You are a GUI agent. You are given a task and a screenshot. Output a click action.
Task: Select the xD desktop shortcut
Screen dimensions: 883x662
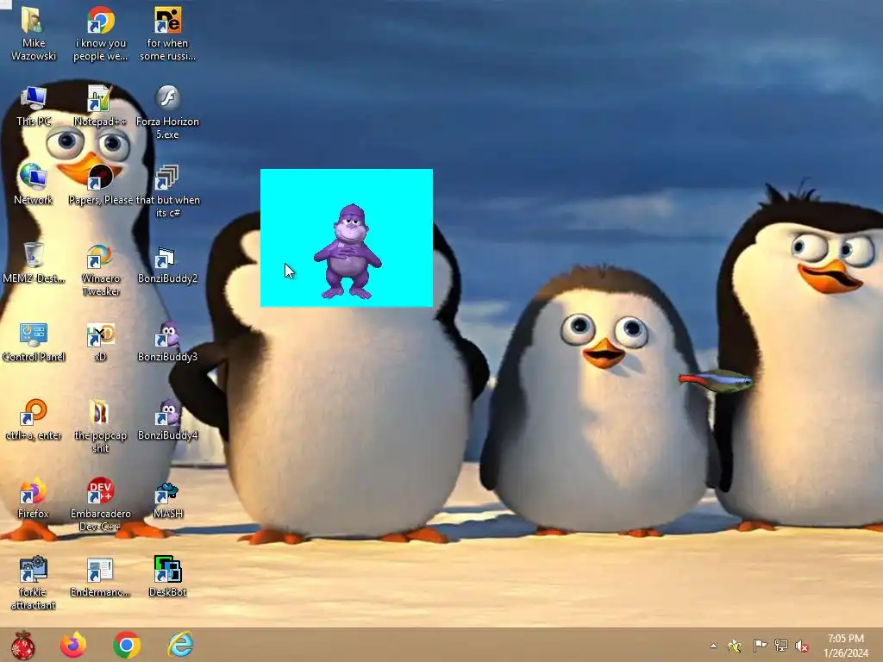[x=100, y=341]
